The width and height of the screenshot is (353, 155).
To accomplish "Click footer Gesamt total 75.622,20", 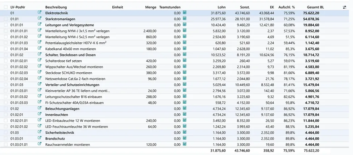I will tap(311, 151).
